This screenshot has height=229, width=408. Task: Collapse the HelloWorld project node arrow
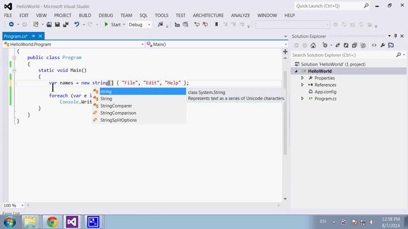pos(296,71)
